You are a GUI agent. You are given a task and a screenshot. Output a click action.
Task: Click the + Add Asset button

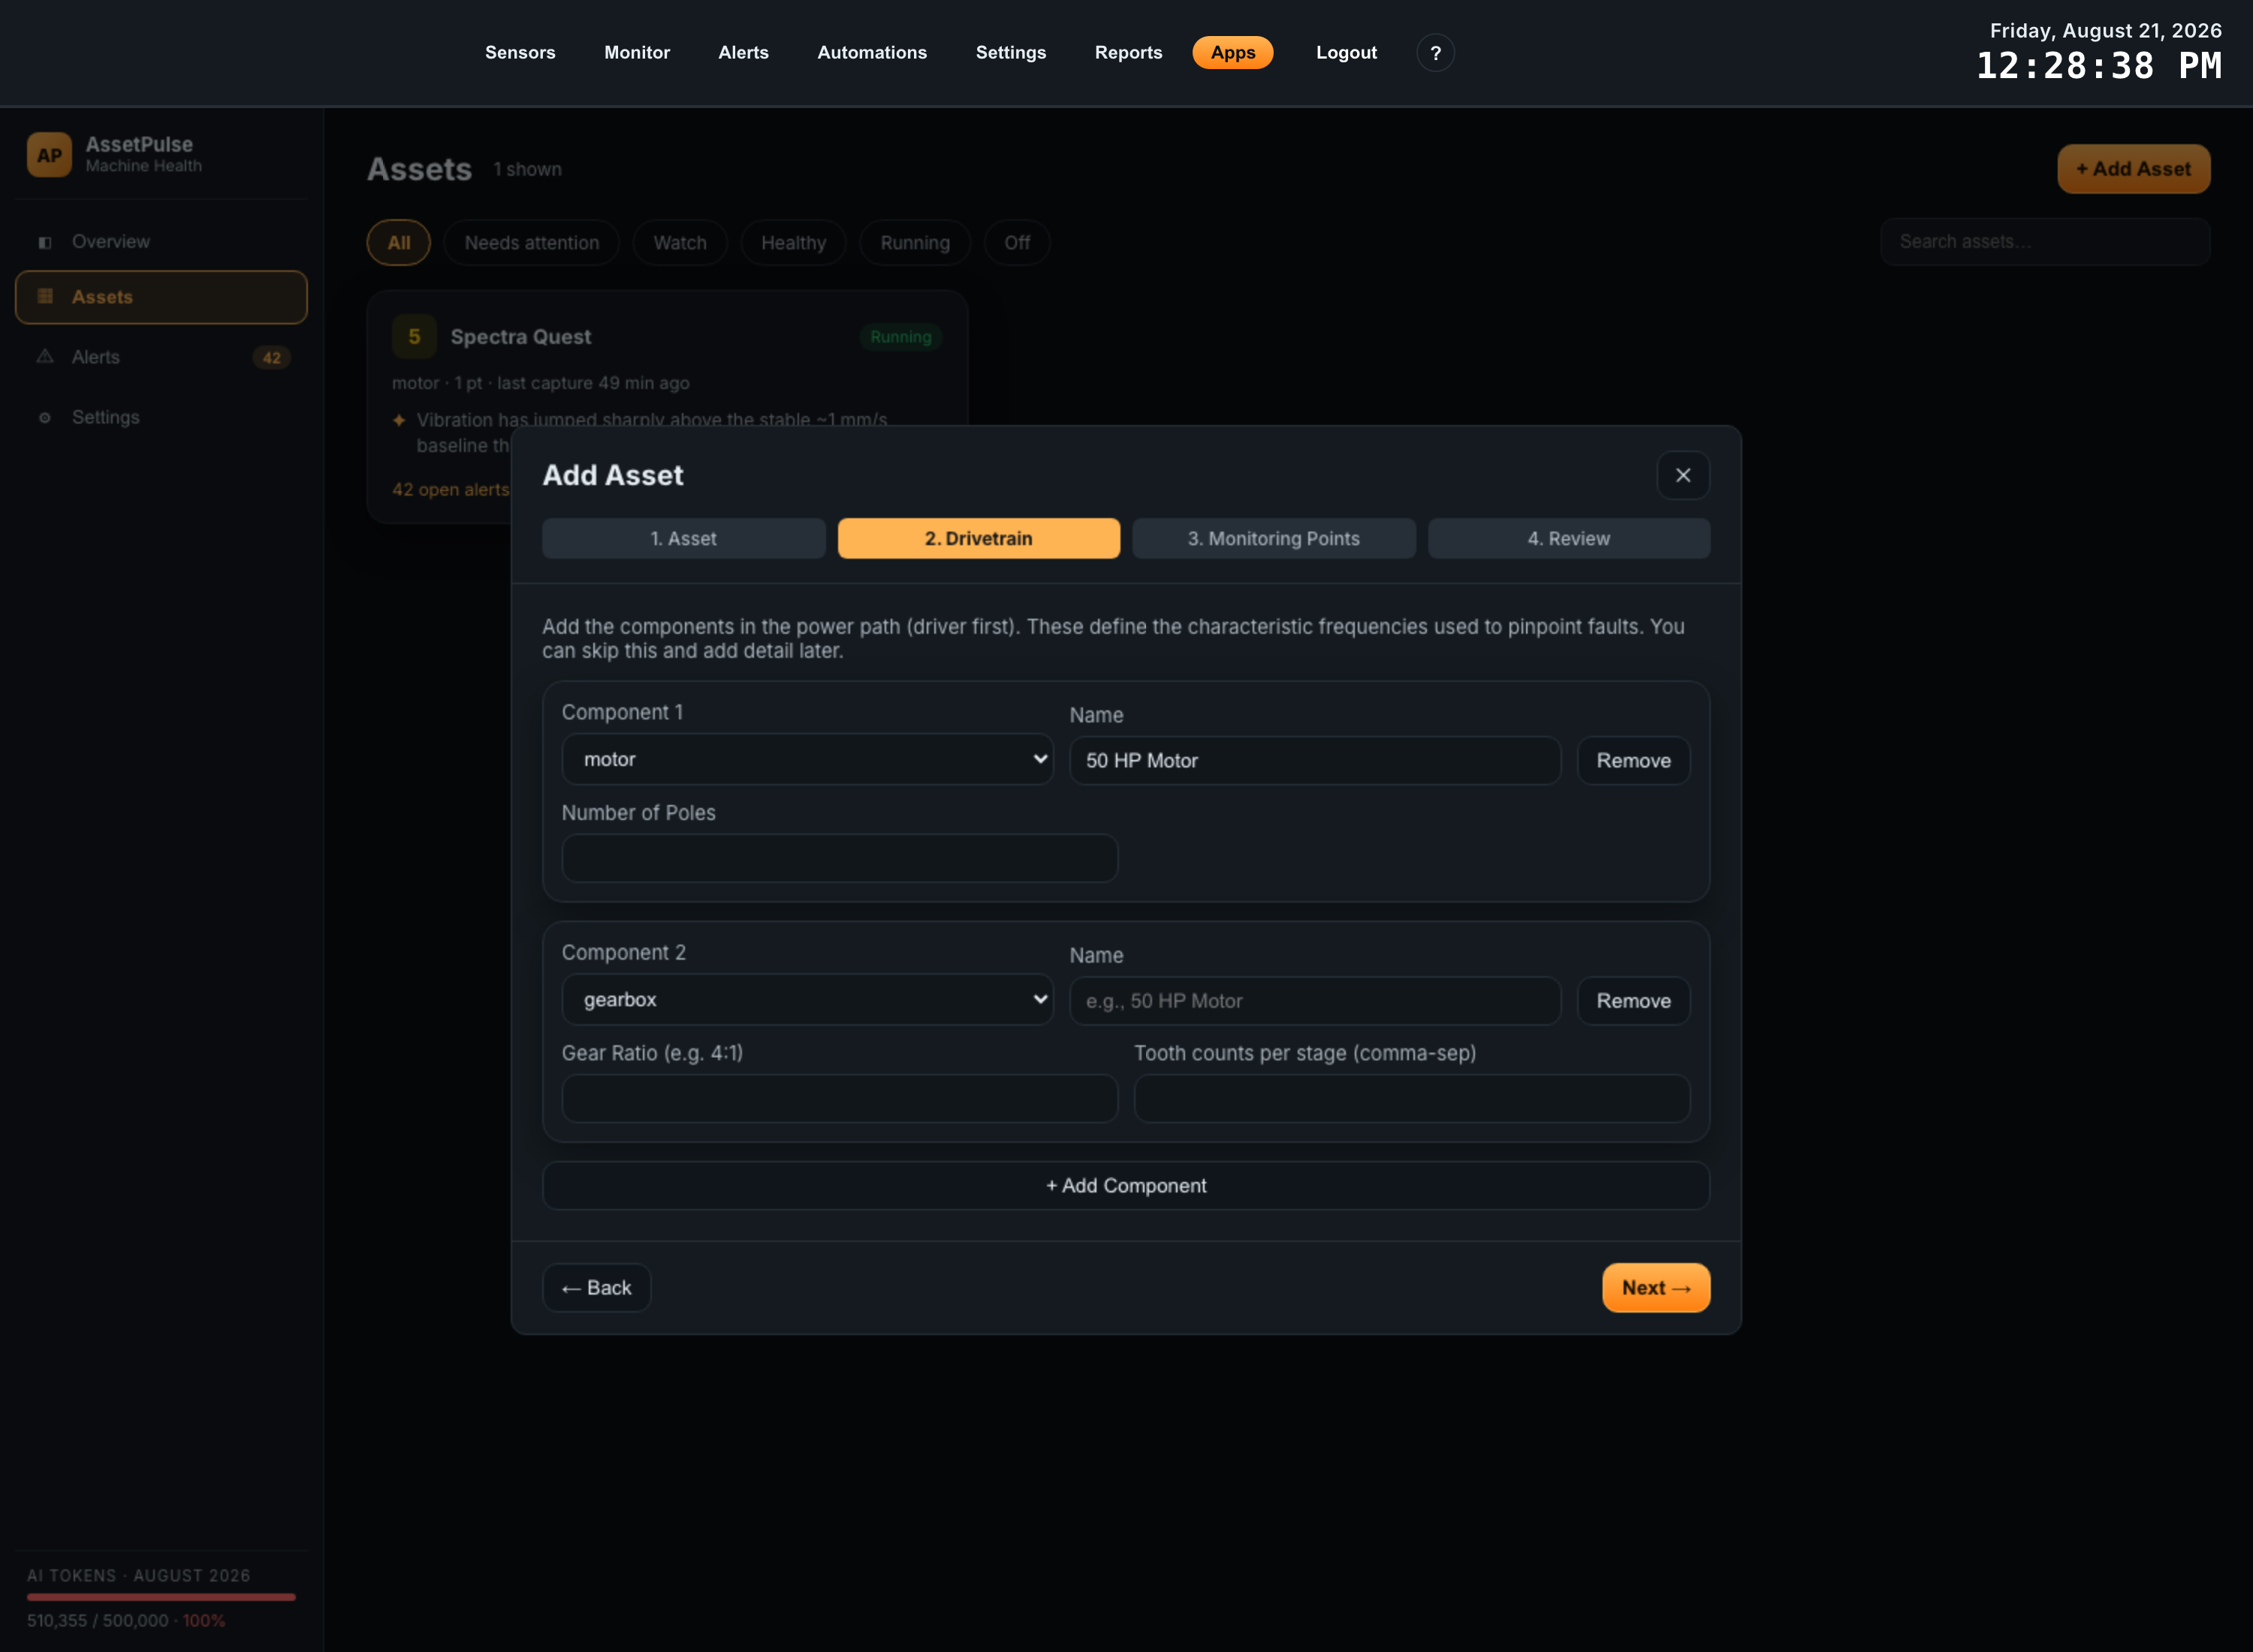pyautogui.click(x=2133, y=169)
